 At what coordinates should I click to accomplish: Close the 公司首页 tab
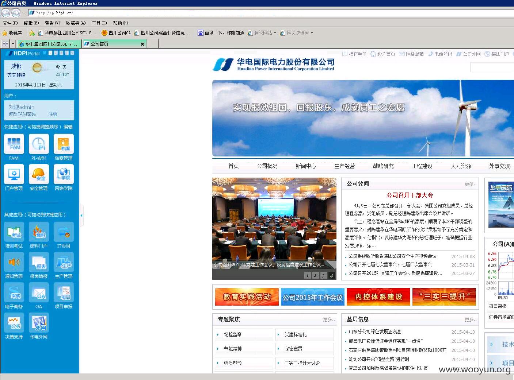click(x=142, y=44)
